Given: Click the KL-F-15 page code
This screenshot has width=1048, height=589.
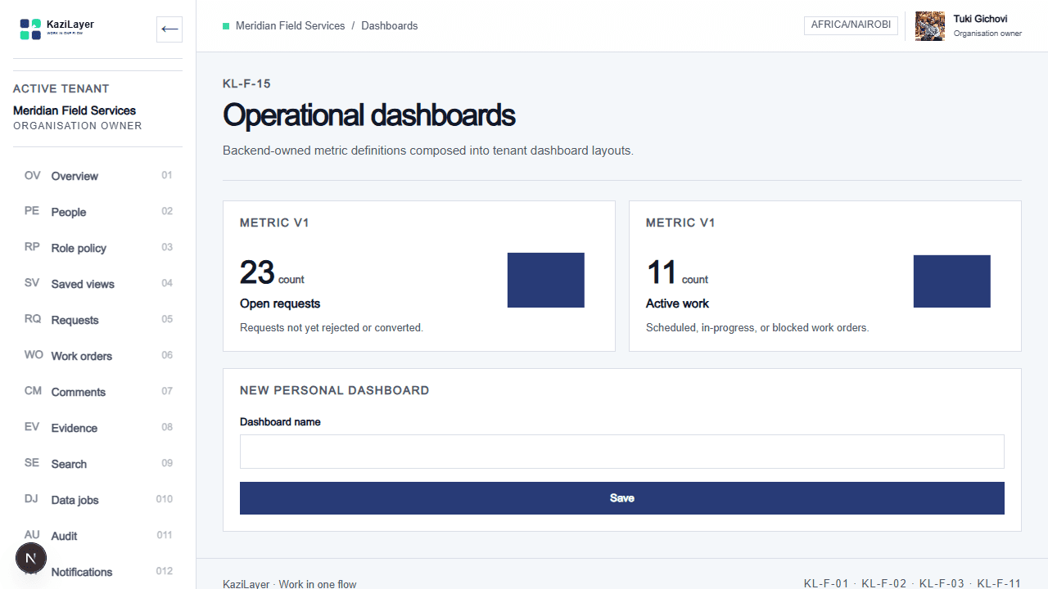Looking at the screenshot, I should pyautogui.click(x=246, y=83).
